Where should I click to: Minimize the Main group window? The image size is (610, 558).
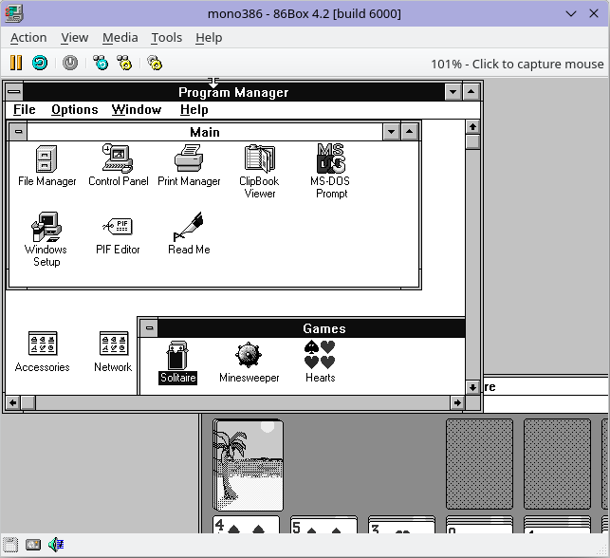coord(392,132)
